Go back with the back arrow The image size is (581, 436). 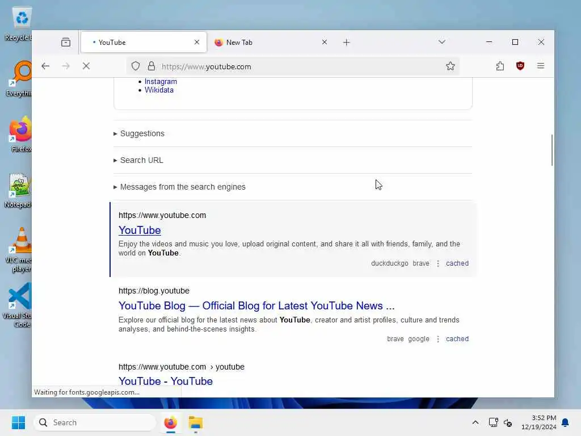(45, 66)
